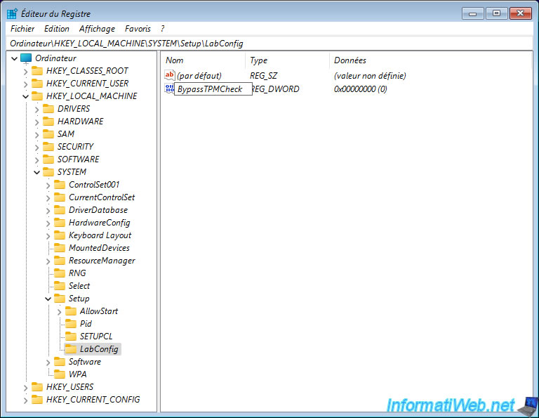This screenshot has width=539, height=418.
Task: Click the Ordinateur computer icon
Action: tap(26, 58)
